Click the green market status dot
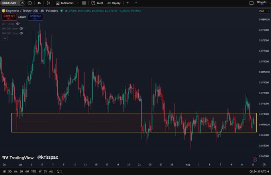 click(x=61, y=11)
